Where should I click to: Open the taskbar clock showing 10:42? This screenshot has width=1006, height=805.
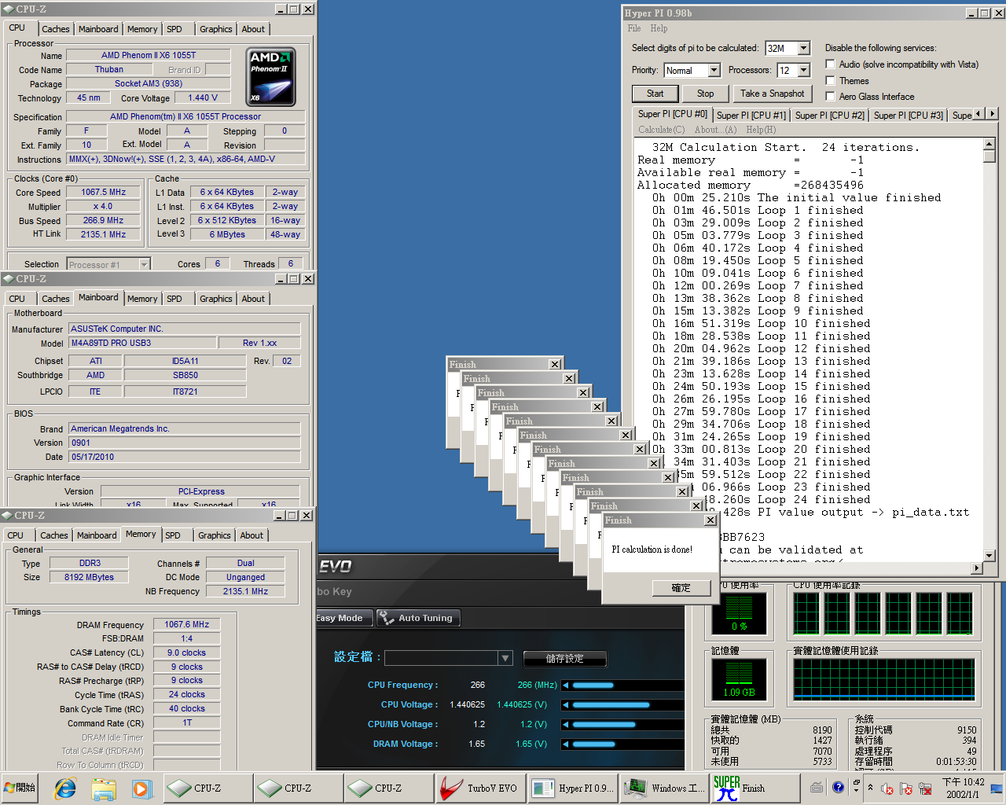(963, 788)
